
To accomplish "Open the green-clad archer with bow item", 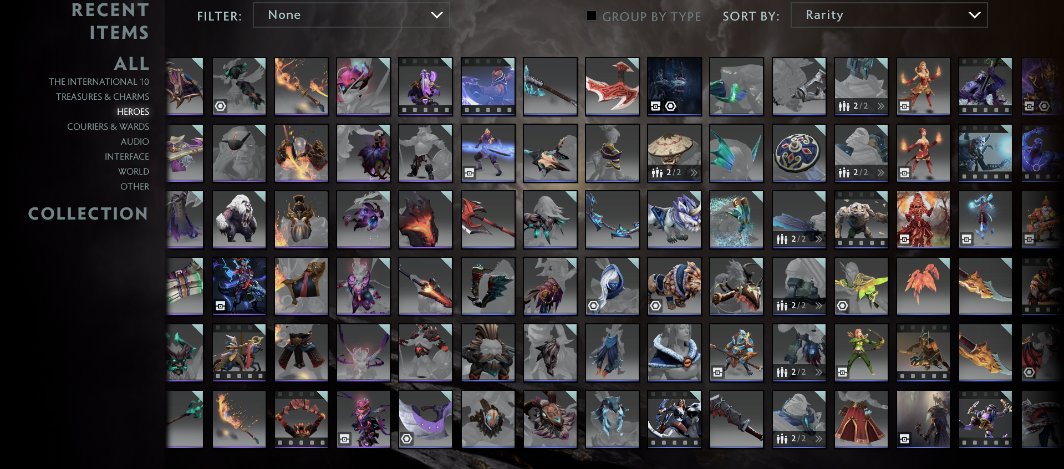I will click(x=861, y=353).
